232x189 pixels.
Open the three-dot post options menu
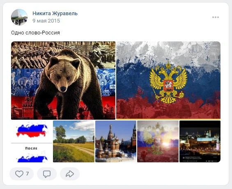(x=216, y=17)
